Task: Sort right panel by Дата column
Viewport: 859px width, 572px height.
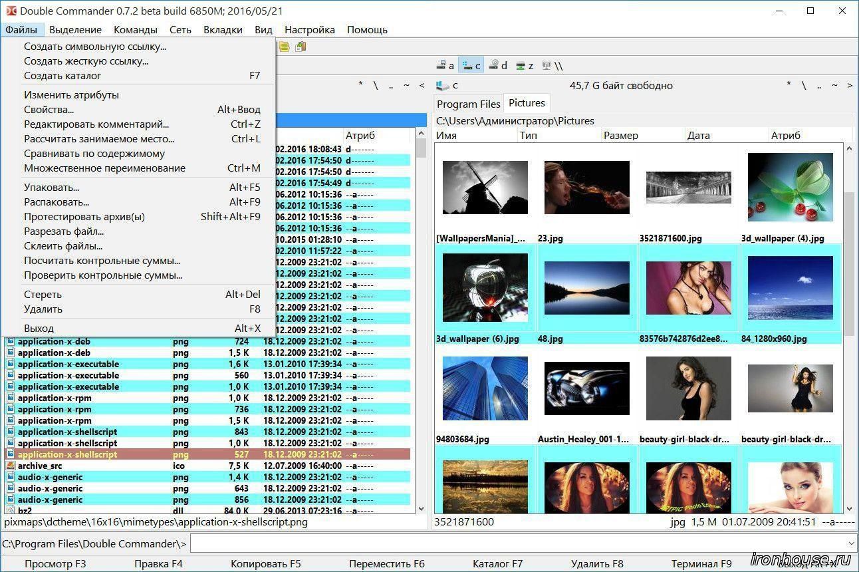Action: point(727,135)
